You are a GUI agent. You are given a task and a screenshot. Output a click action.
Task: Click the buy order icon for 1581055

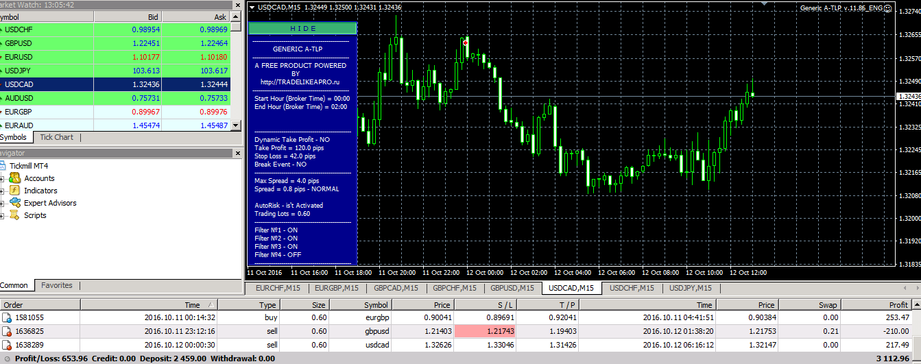tap(7, 317)
